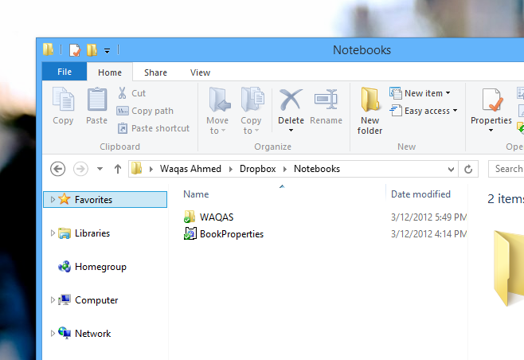Switch to the View tab
The height and width of the screenshot is (360, 524).
(x=200, y=72)
